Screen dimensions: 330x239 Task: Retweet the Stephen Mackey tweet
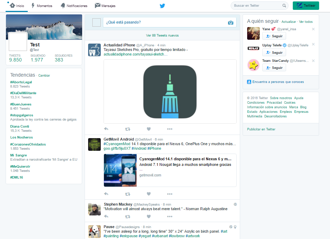pos(127,217)
